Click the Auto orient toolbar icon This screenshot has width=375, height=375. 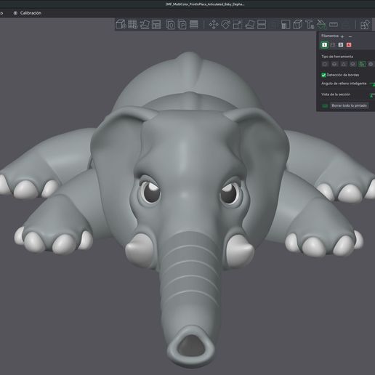click(145, 25)
